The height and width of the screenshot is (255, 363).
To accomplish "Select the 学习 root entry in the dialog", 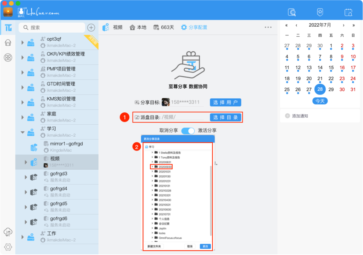I will click(150, 147).
